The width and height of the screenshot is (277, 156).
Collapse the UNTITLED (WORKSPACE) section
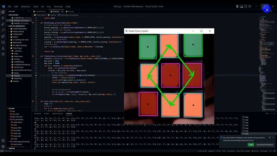tap(16, 26)
